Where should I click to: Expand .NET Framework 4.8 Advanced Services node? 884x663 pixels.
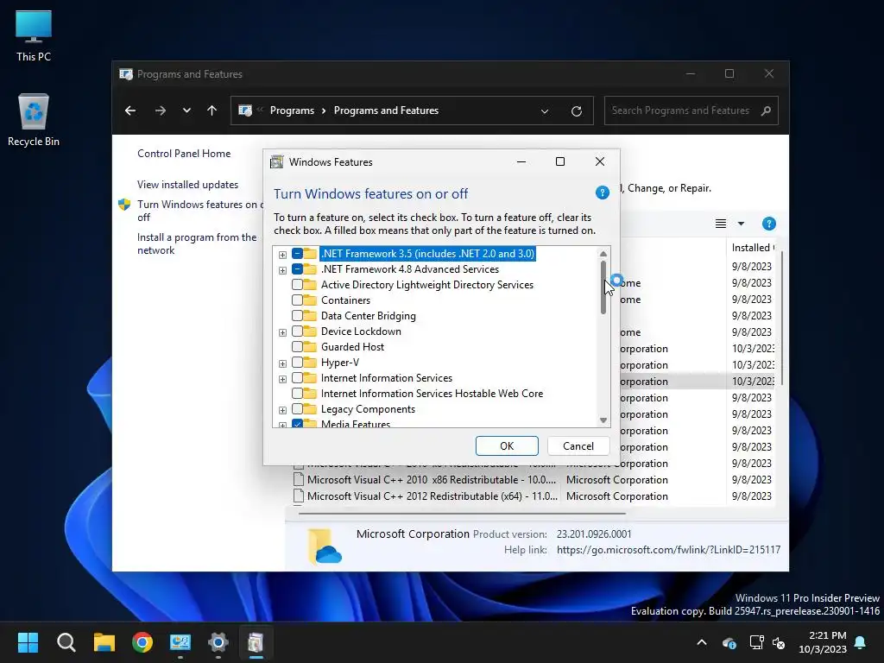click(282, 270)
